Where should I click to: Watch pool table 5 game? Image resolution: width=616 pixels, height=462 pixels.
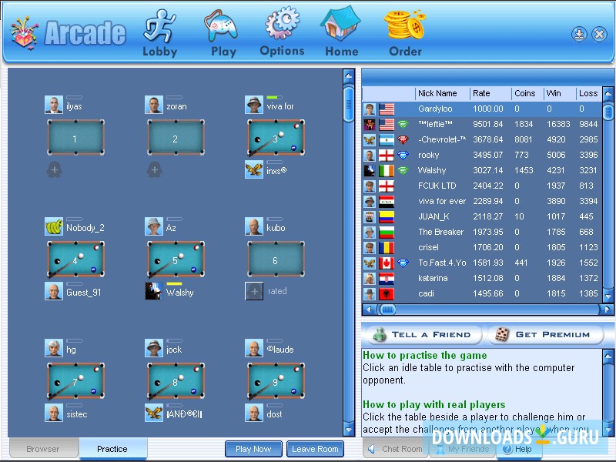(x=176, y=259)
